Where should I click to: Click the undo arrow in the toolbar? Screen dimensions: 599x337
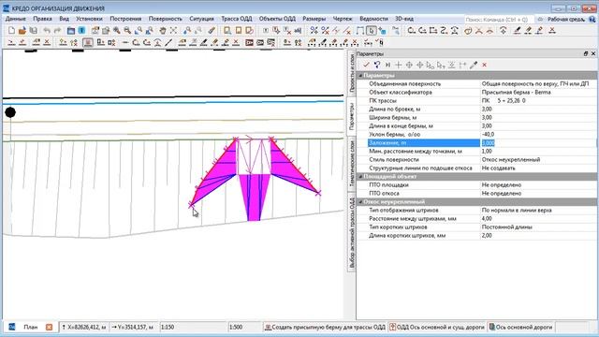[x=47, y=31]
